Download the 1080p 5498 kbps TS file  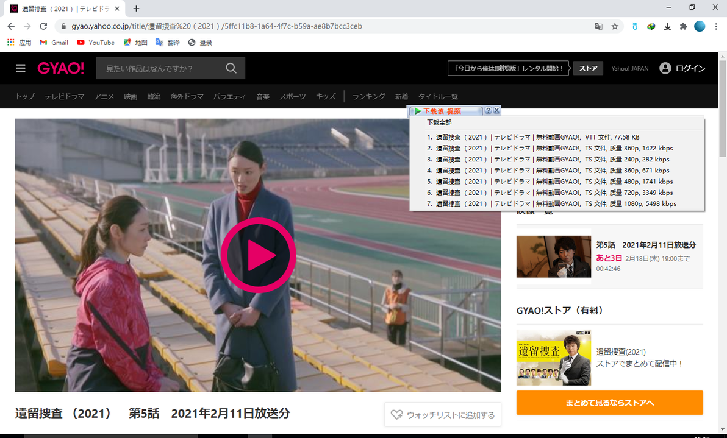[552, 203]
